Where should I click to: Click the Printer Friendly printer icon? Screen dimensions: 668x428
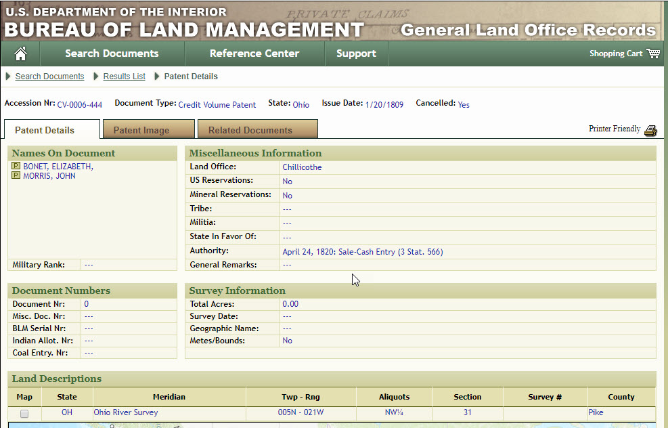[650, 131]
